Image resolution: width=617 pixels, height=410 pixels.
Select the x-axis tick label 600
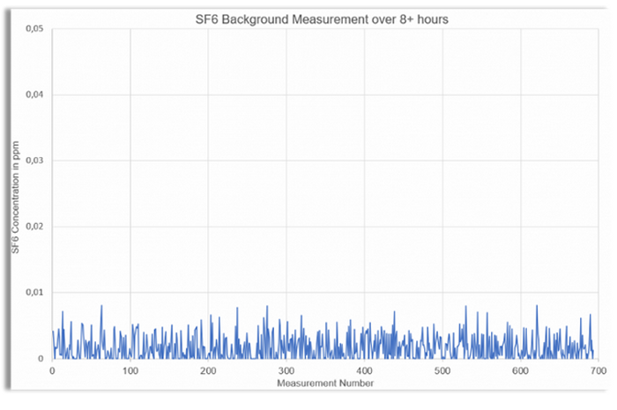click(521, 372)
